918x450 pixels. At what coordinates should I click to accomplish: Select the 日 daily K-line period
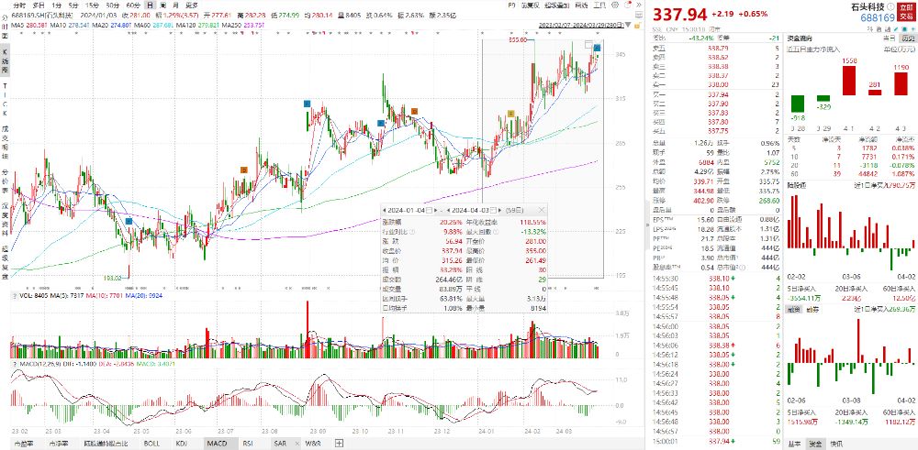[150, 5]
